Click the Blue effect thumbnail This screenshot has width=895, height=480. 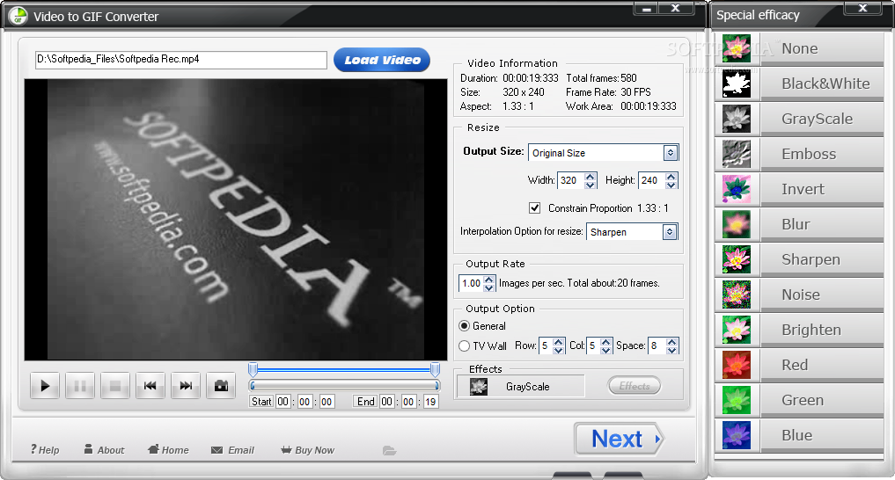737,435
